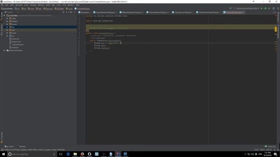Click the taskbar clock and date
Image resolution: width=280 pixels, height=157 pixels.
click(x=267, y=154)
